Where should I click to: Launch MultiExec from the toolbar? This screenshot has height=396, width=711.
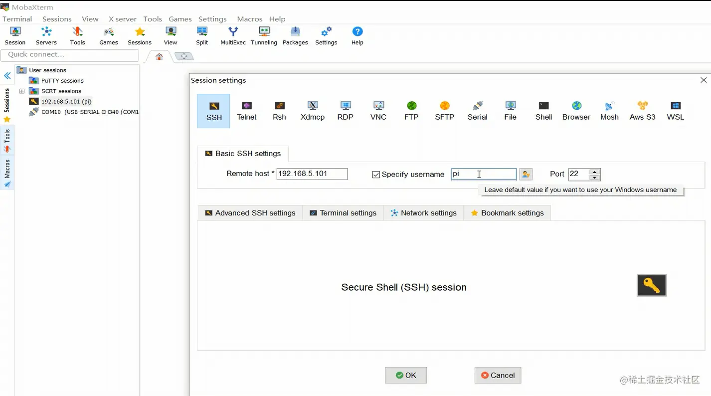[x=233, y=36]
